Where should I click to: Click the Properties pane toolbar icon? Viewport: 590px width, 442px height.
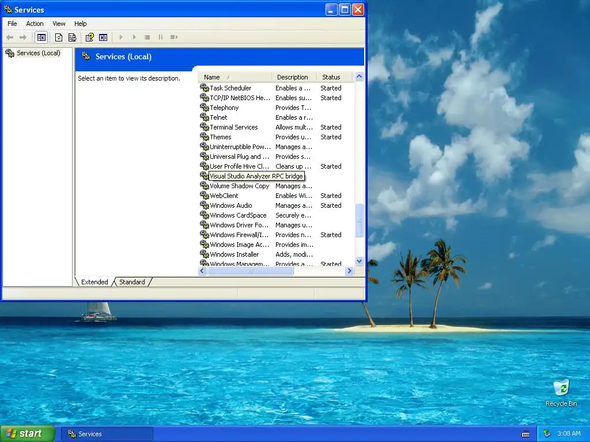(x=103, y=37)
